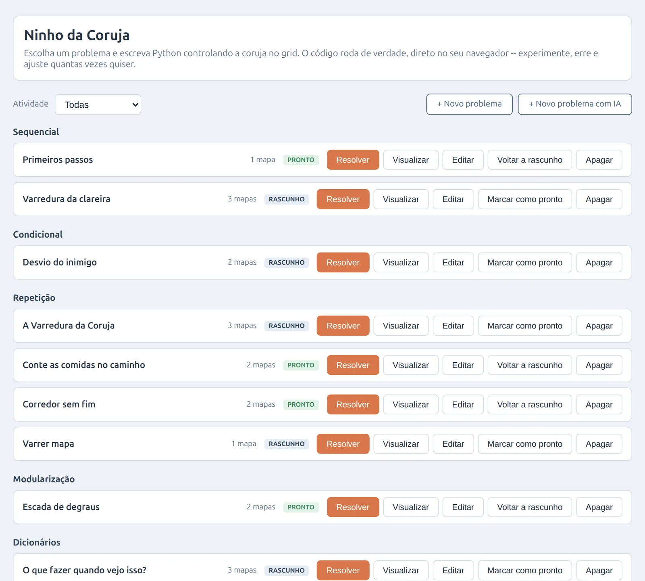The width and height of the screenshot is (645, 581).
Task: Mark Desvio do inimigo as pronto
Action: [x=524, y=263]
